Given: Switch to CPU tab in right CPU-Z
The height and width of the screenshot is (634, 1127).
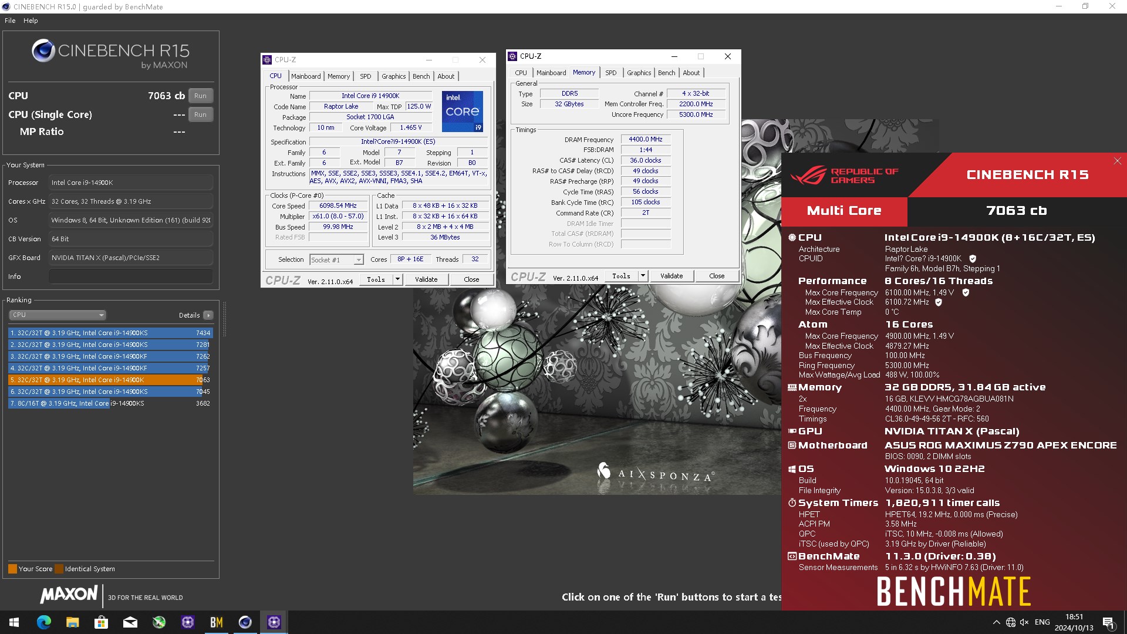Looking at the screenshot, I should (x=521, y=73).
